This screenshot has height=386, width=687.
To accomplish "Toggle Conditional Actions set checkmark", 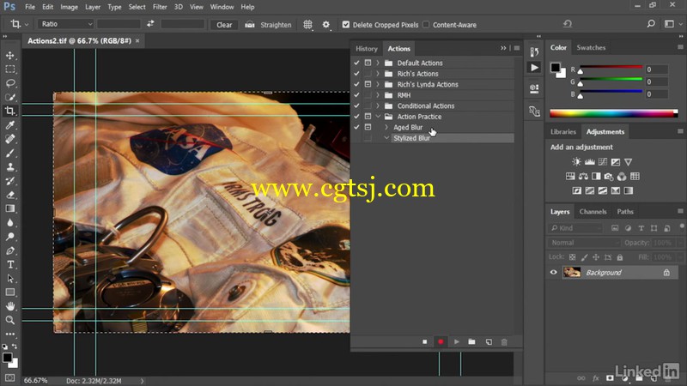I will (356, 106).
